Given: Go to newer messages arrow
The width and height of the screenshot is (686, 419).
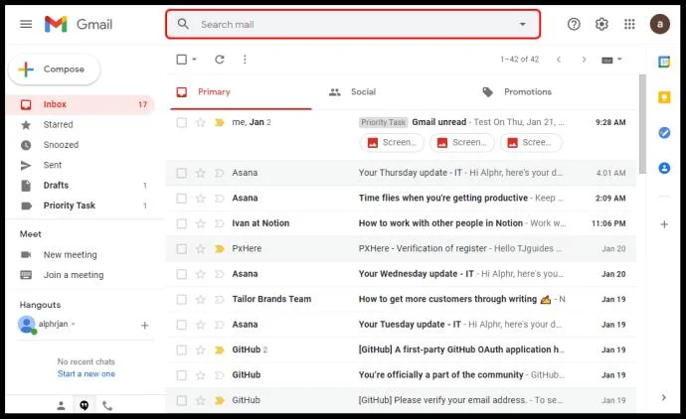Looking at the screenshot, I should [x=559, y=60].
